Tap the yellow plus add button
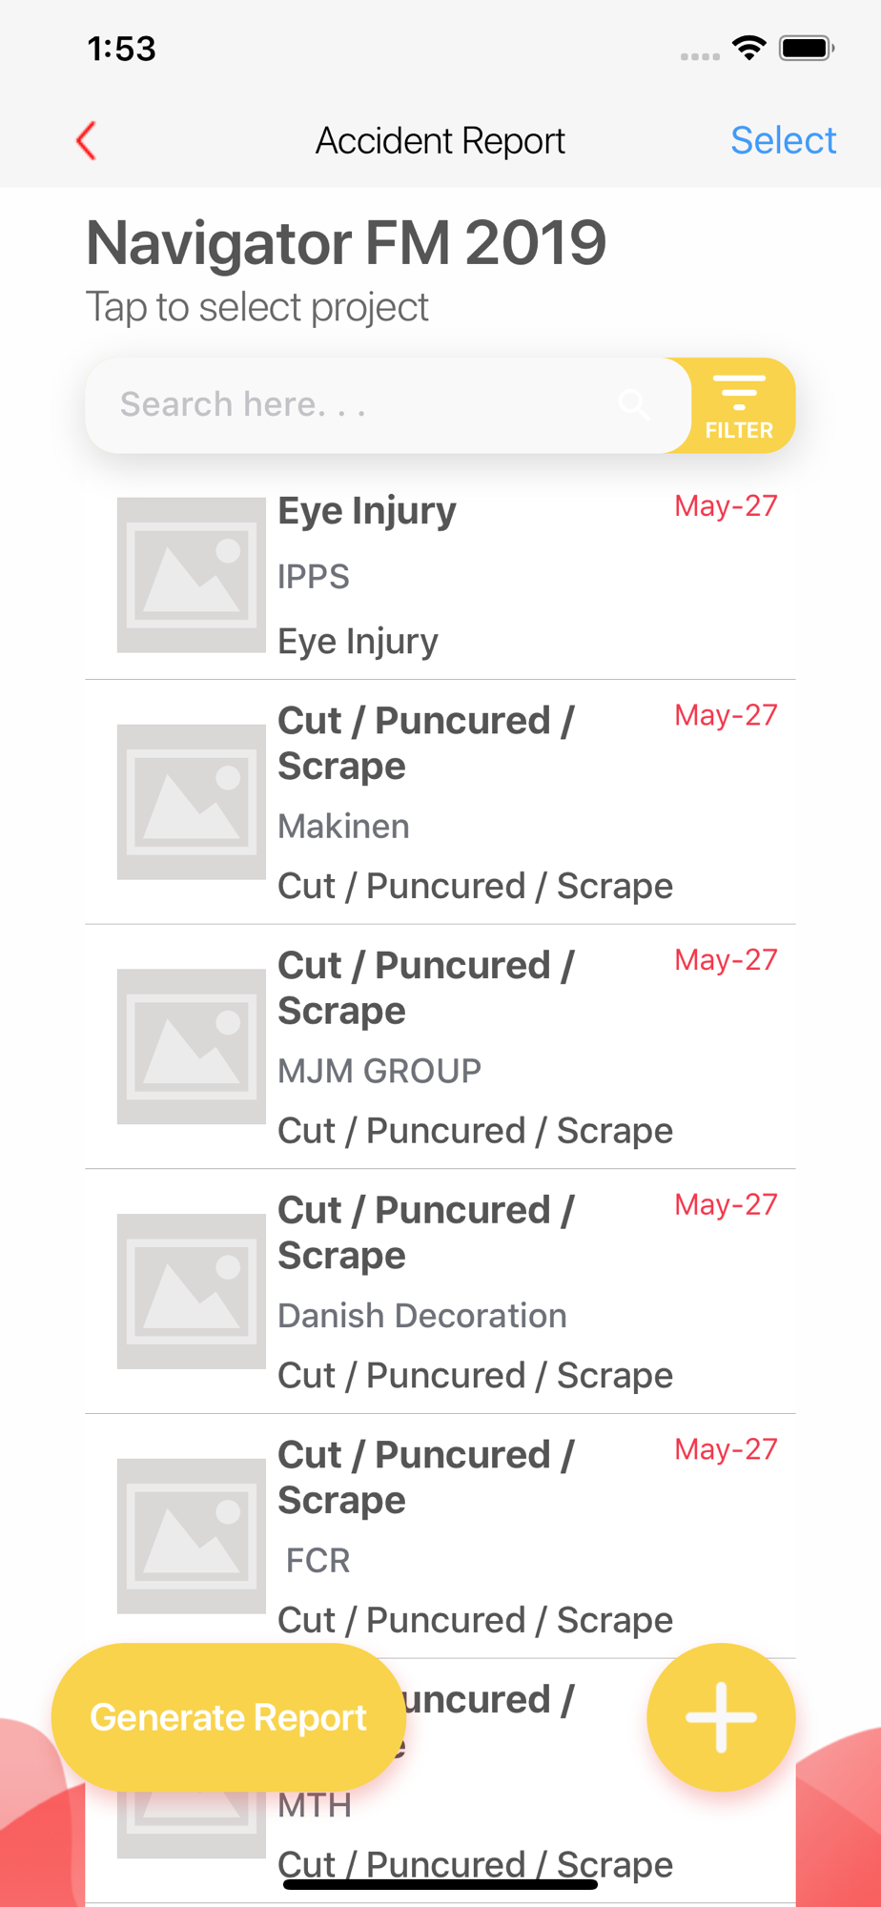This screenshot has height=1907, width=881. (721, 1717)
